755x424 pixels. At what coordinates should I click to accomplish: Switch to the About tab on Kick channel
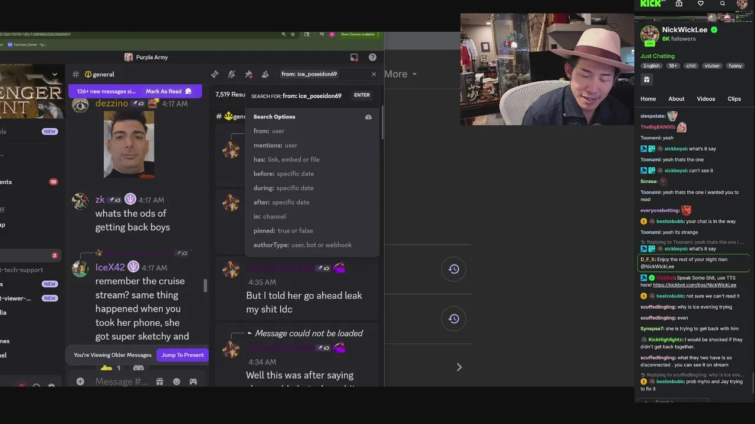677,99
